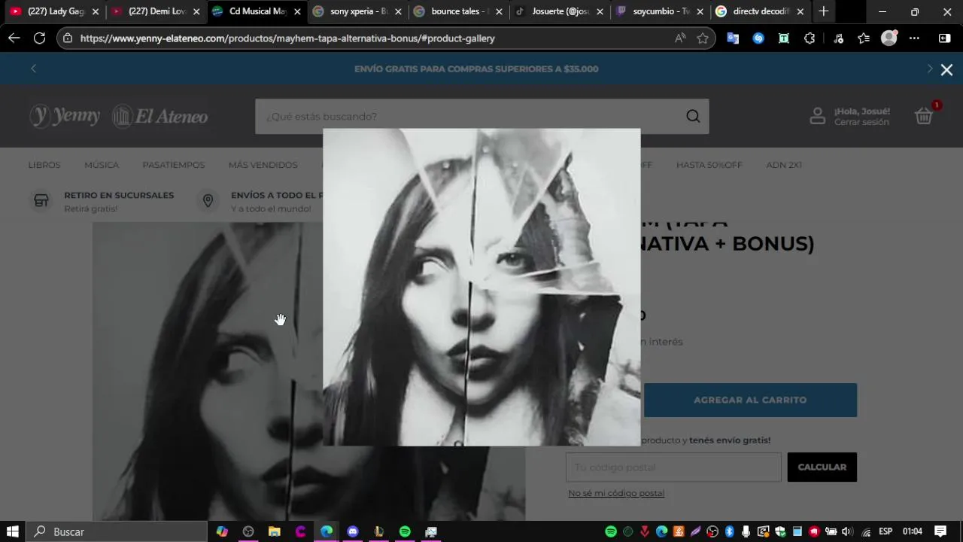Open the green T text extension
This screenshot has height=542, width=963.
(784, 38)
